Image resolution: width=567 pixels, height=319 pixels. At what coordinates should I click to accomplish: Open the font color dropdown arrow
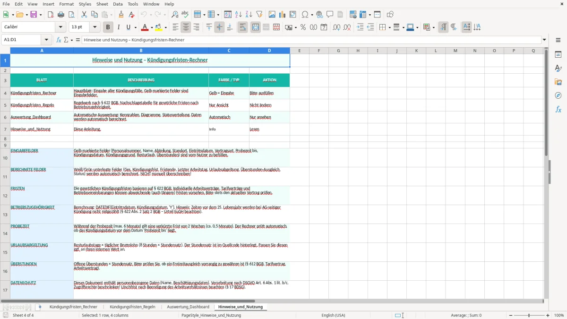[151, 27]
